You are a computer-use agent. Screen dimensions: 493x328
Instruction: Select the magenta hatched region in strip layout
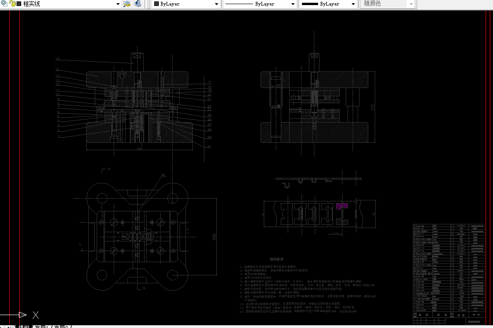[x=342, y=206]
